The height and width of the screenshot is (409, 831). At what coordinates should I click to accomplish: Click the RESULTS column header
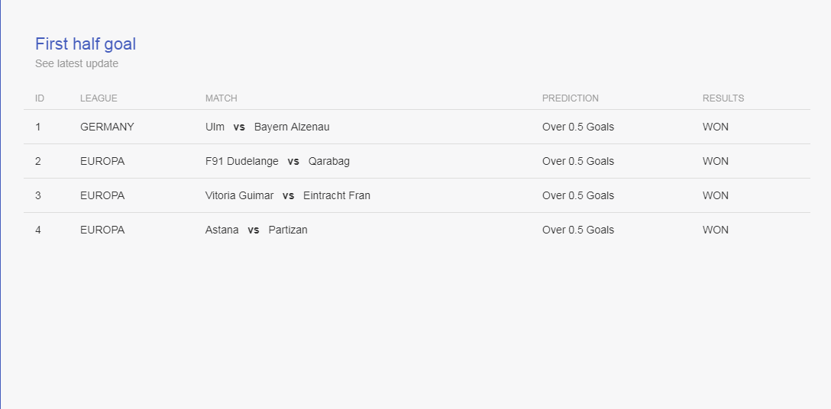[723, 98]
